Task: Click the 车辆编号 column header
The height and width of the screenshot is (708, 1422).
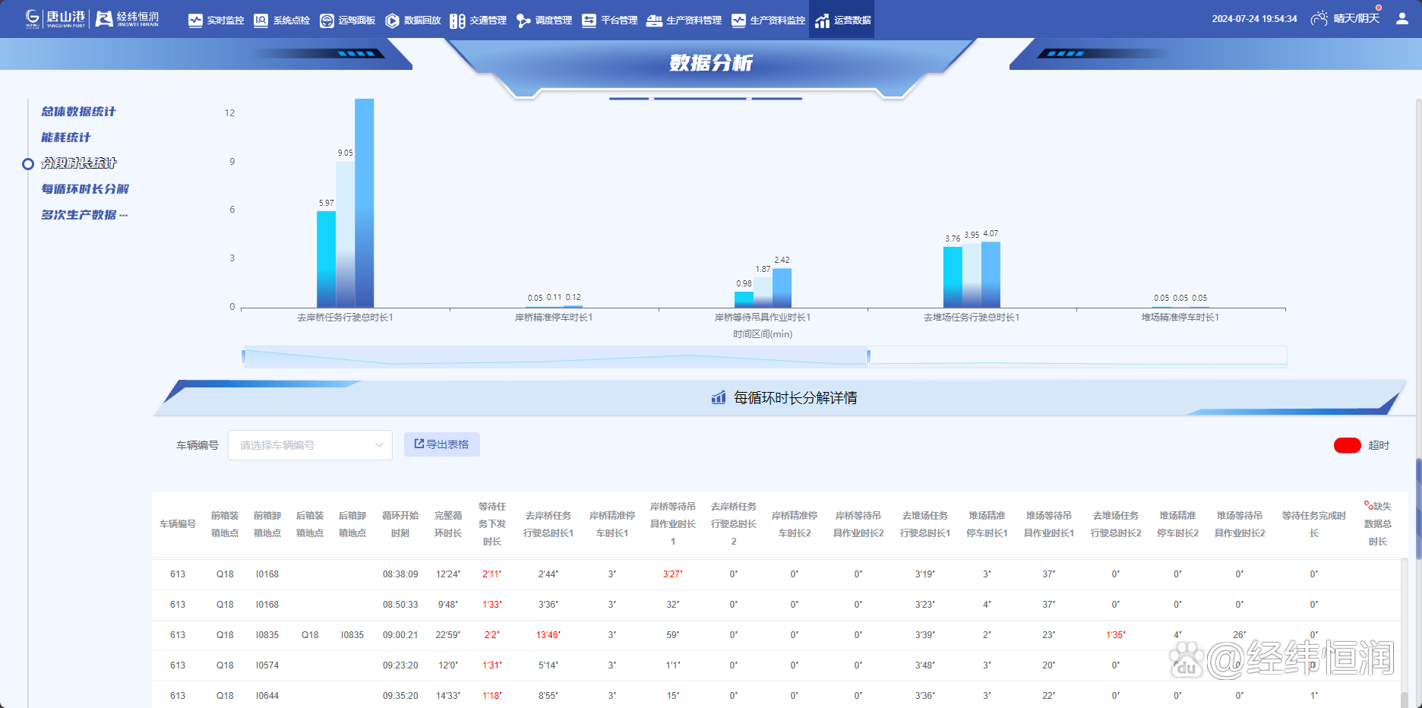Action: 178,524
